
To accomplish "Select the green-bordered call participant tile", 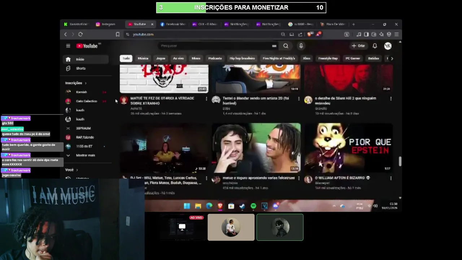I will (280, 227).
